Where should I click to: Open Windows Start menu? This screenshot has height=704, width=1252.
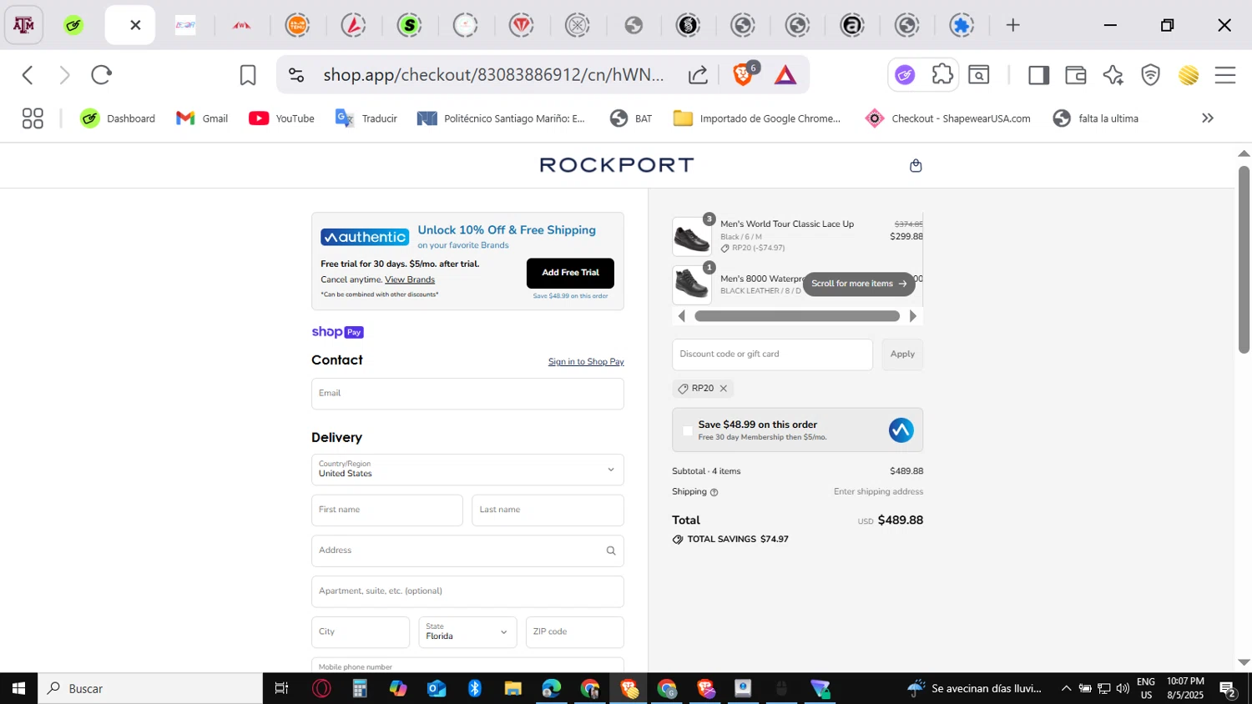(x=18, y=688)
